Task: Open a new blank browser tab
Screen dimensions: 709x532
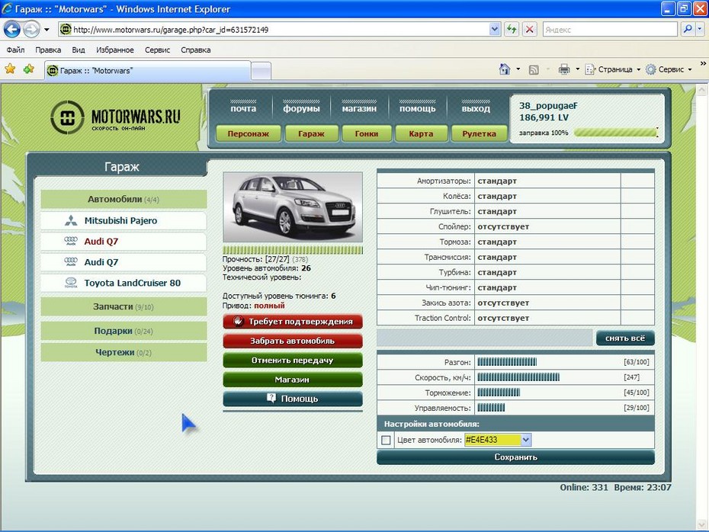Action: click(x=261, y=72)
